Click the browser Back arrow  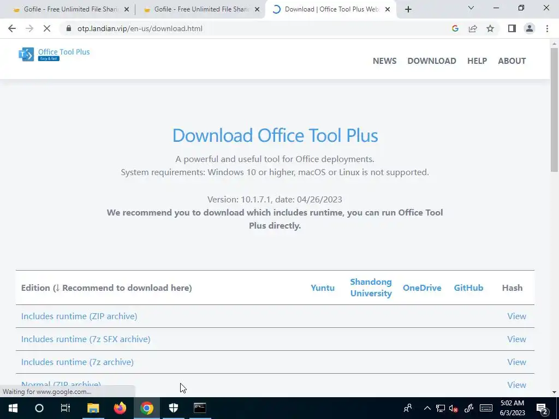(x=12, y=28)
